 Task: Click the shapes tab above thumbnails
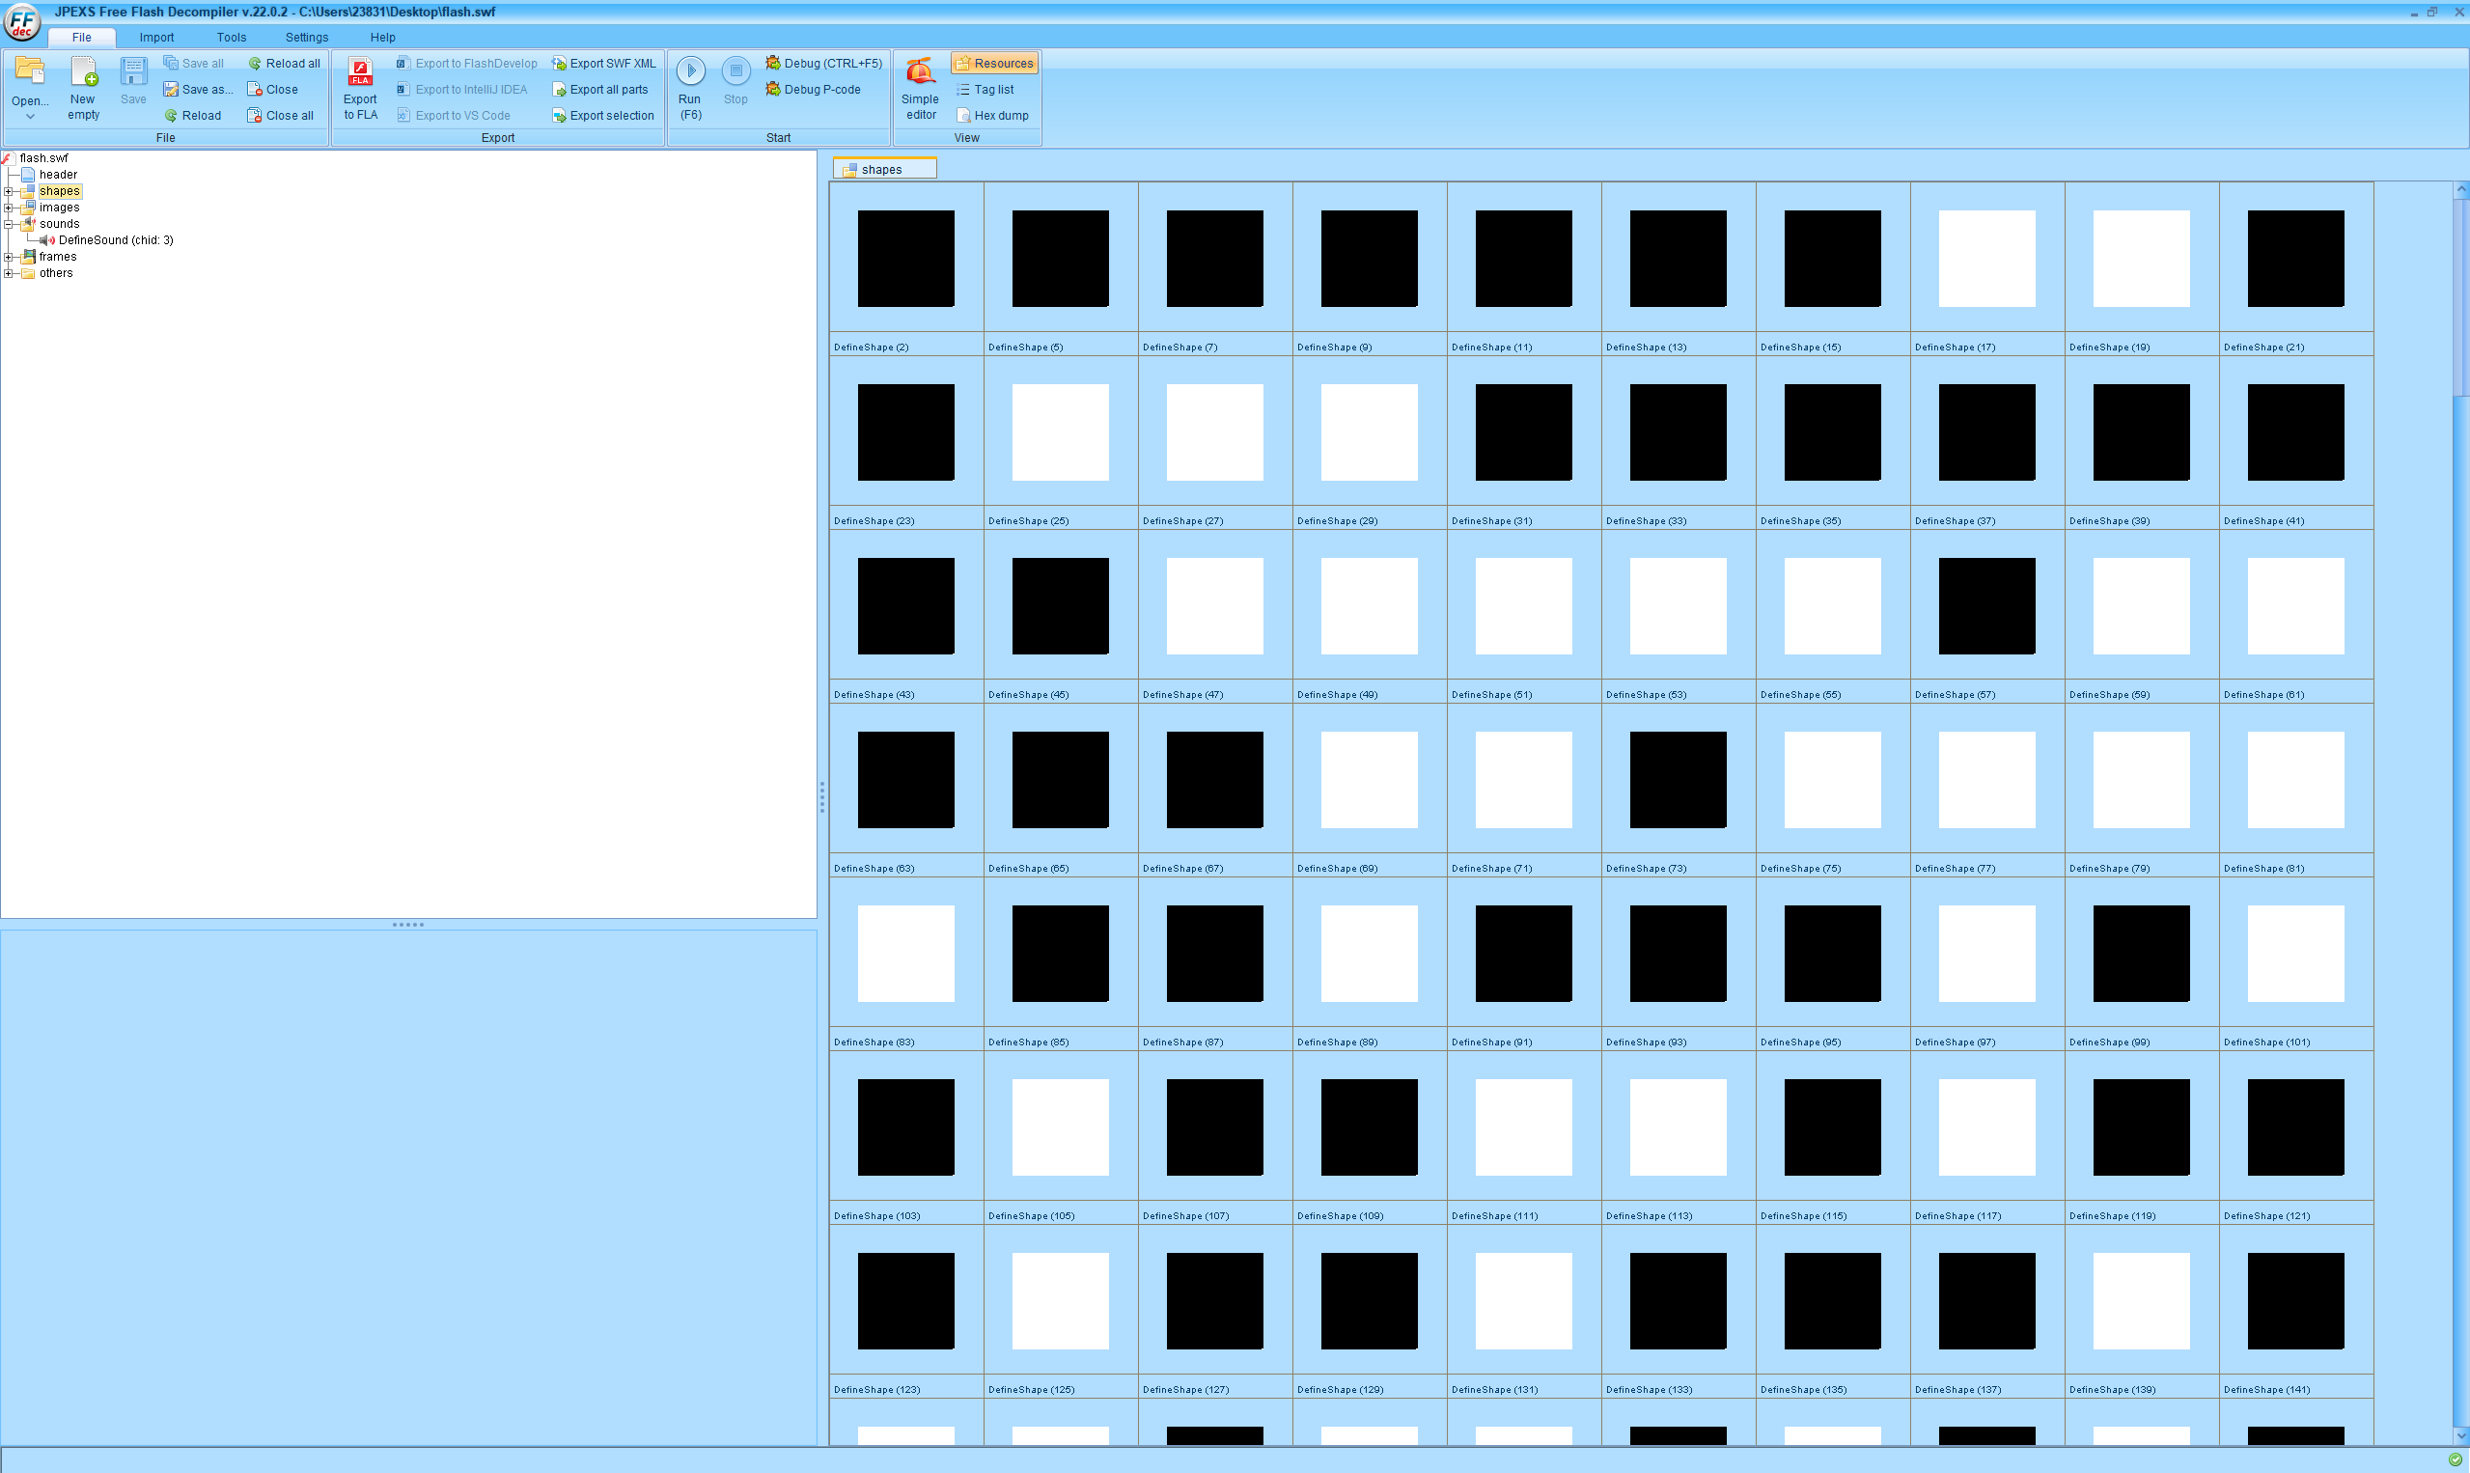point(883,169)
